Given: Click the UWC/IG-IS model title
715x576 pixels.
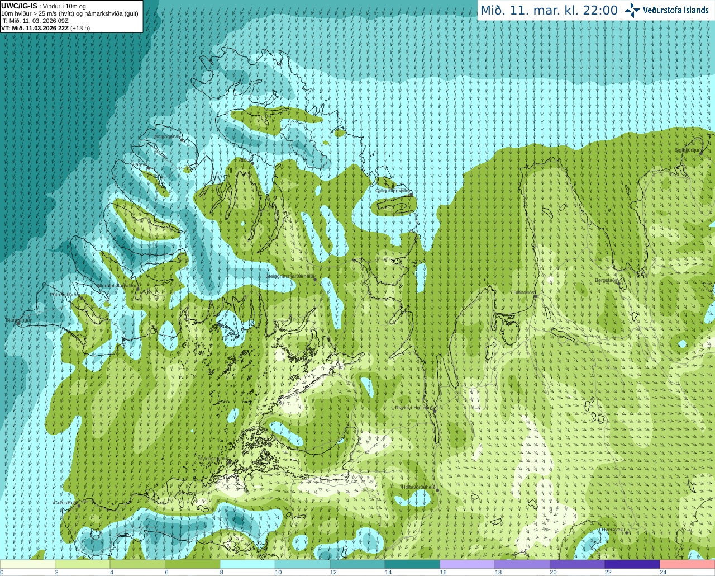Looking at the screenshot, I should [x=20, y=6].
